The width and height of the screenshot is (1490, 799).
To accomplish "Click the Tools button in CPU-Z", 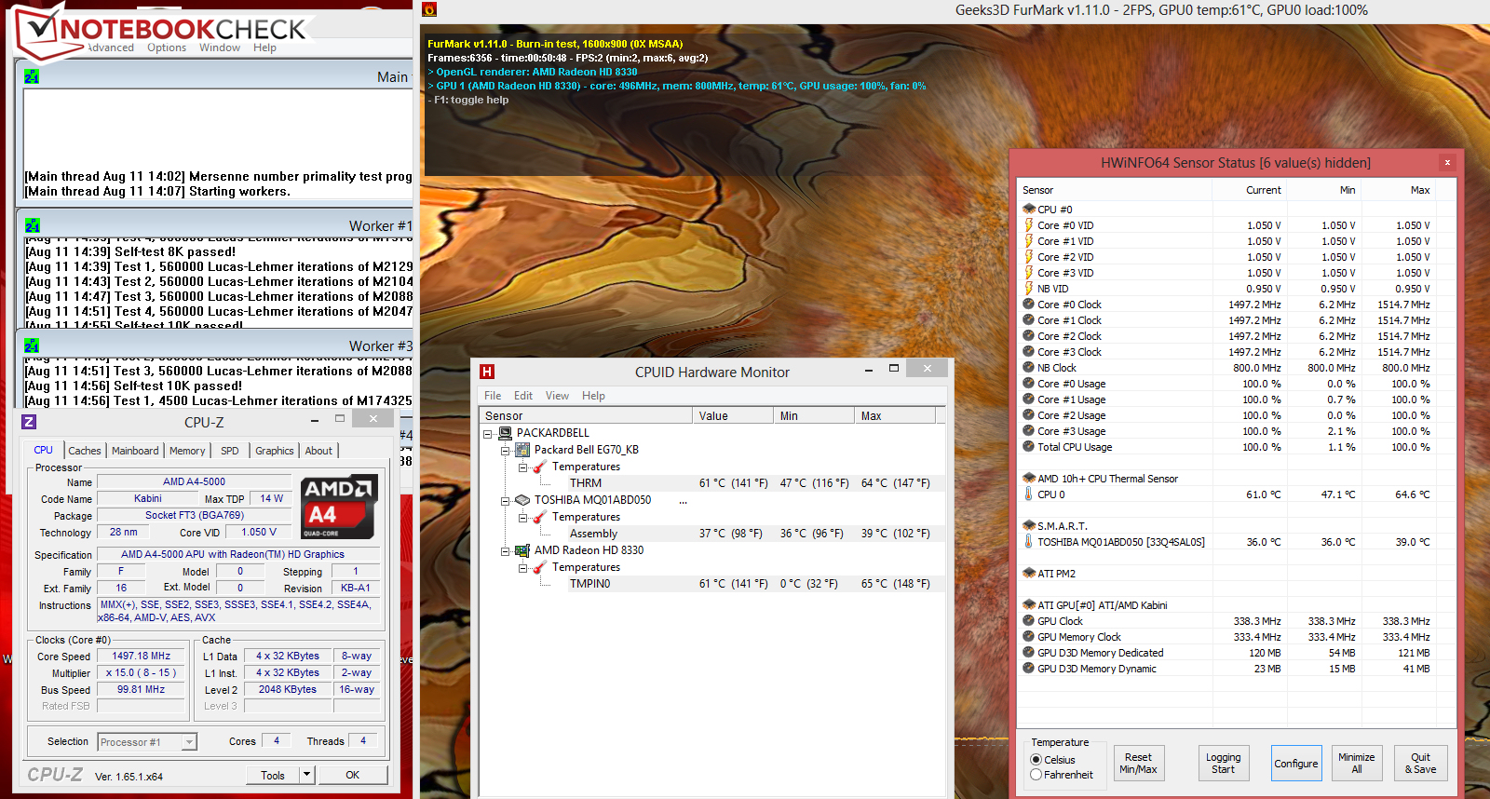I will click(273, 775).
